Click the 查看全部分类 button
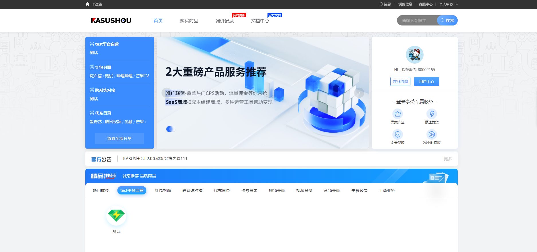The height and width of the screenshot is (252, 537). 119,139
